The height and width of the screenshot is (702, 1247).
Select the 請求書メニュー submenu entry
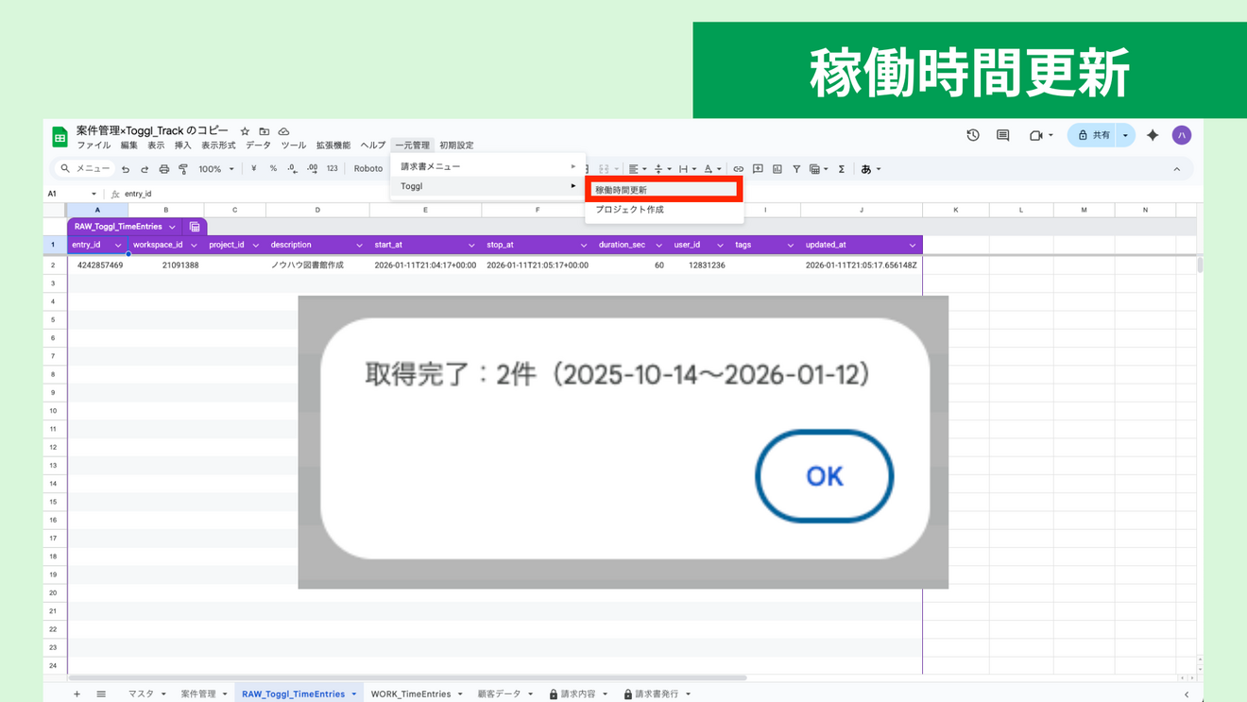(487, 166)
